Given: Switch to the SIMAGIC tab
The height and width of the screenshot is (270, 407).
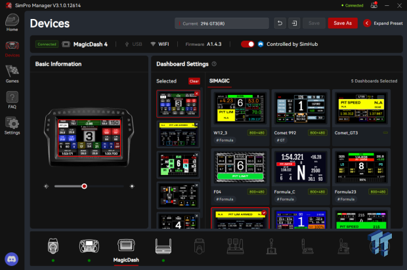Looking at the screenshot, I should tap(219, 81).
